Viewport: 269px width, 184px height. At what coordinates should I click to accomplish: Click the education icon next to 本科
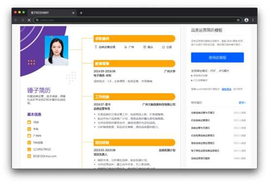pos(29,129)
